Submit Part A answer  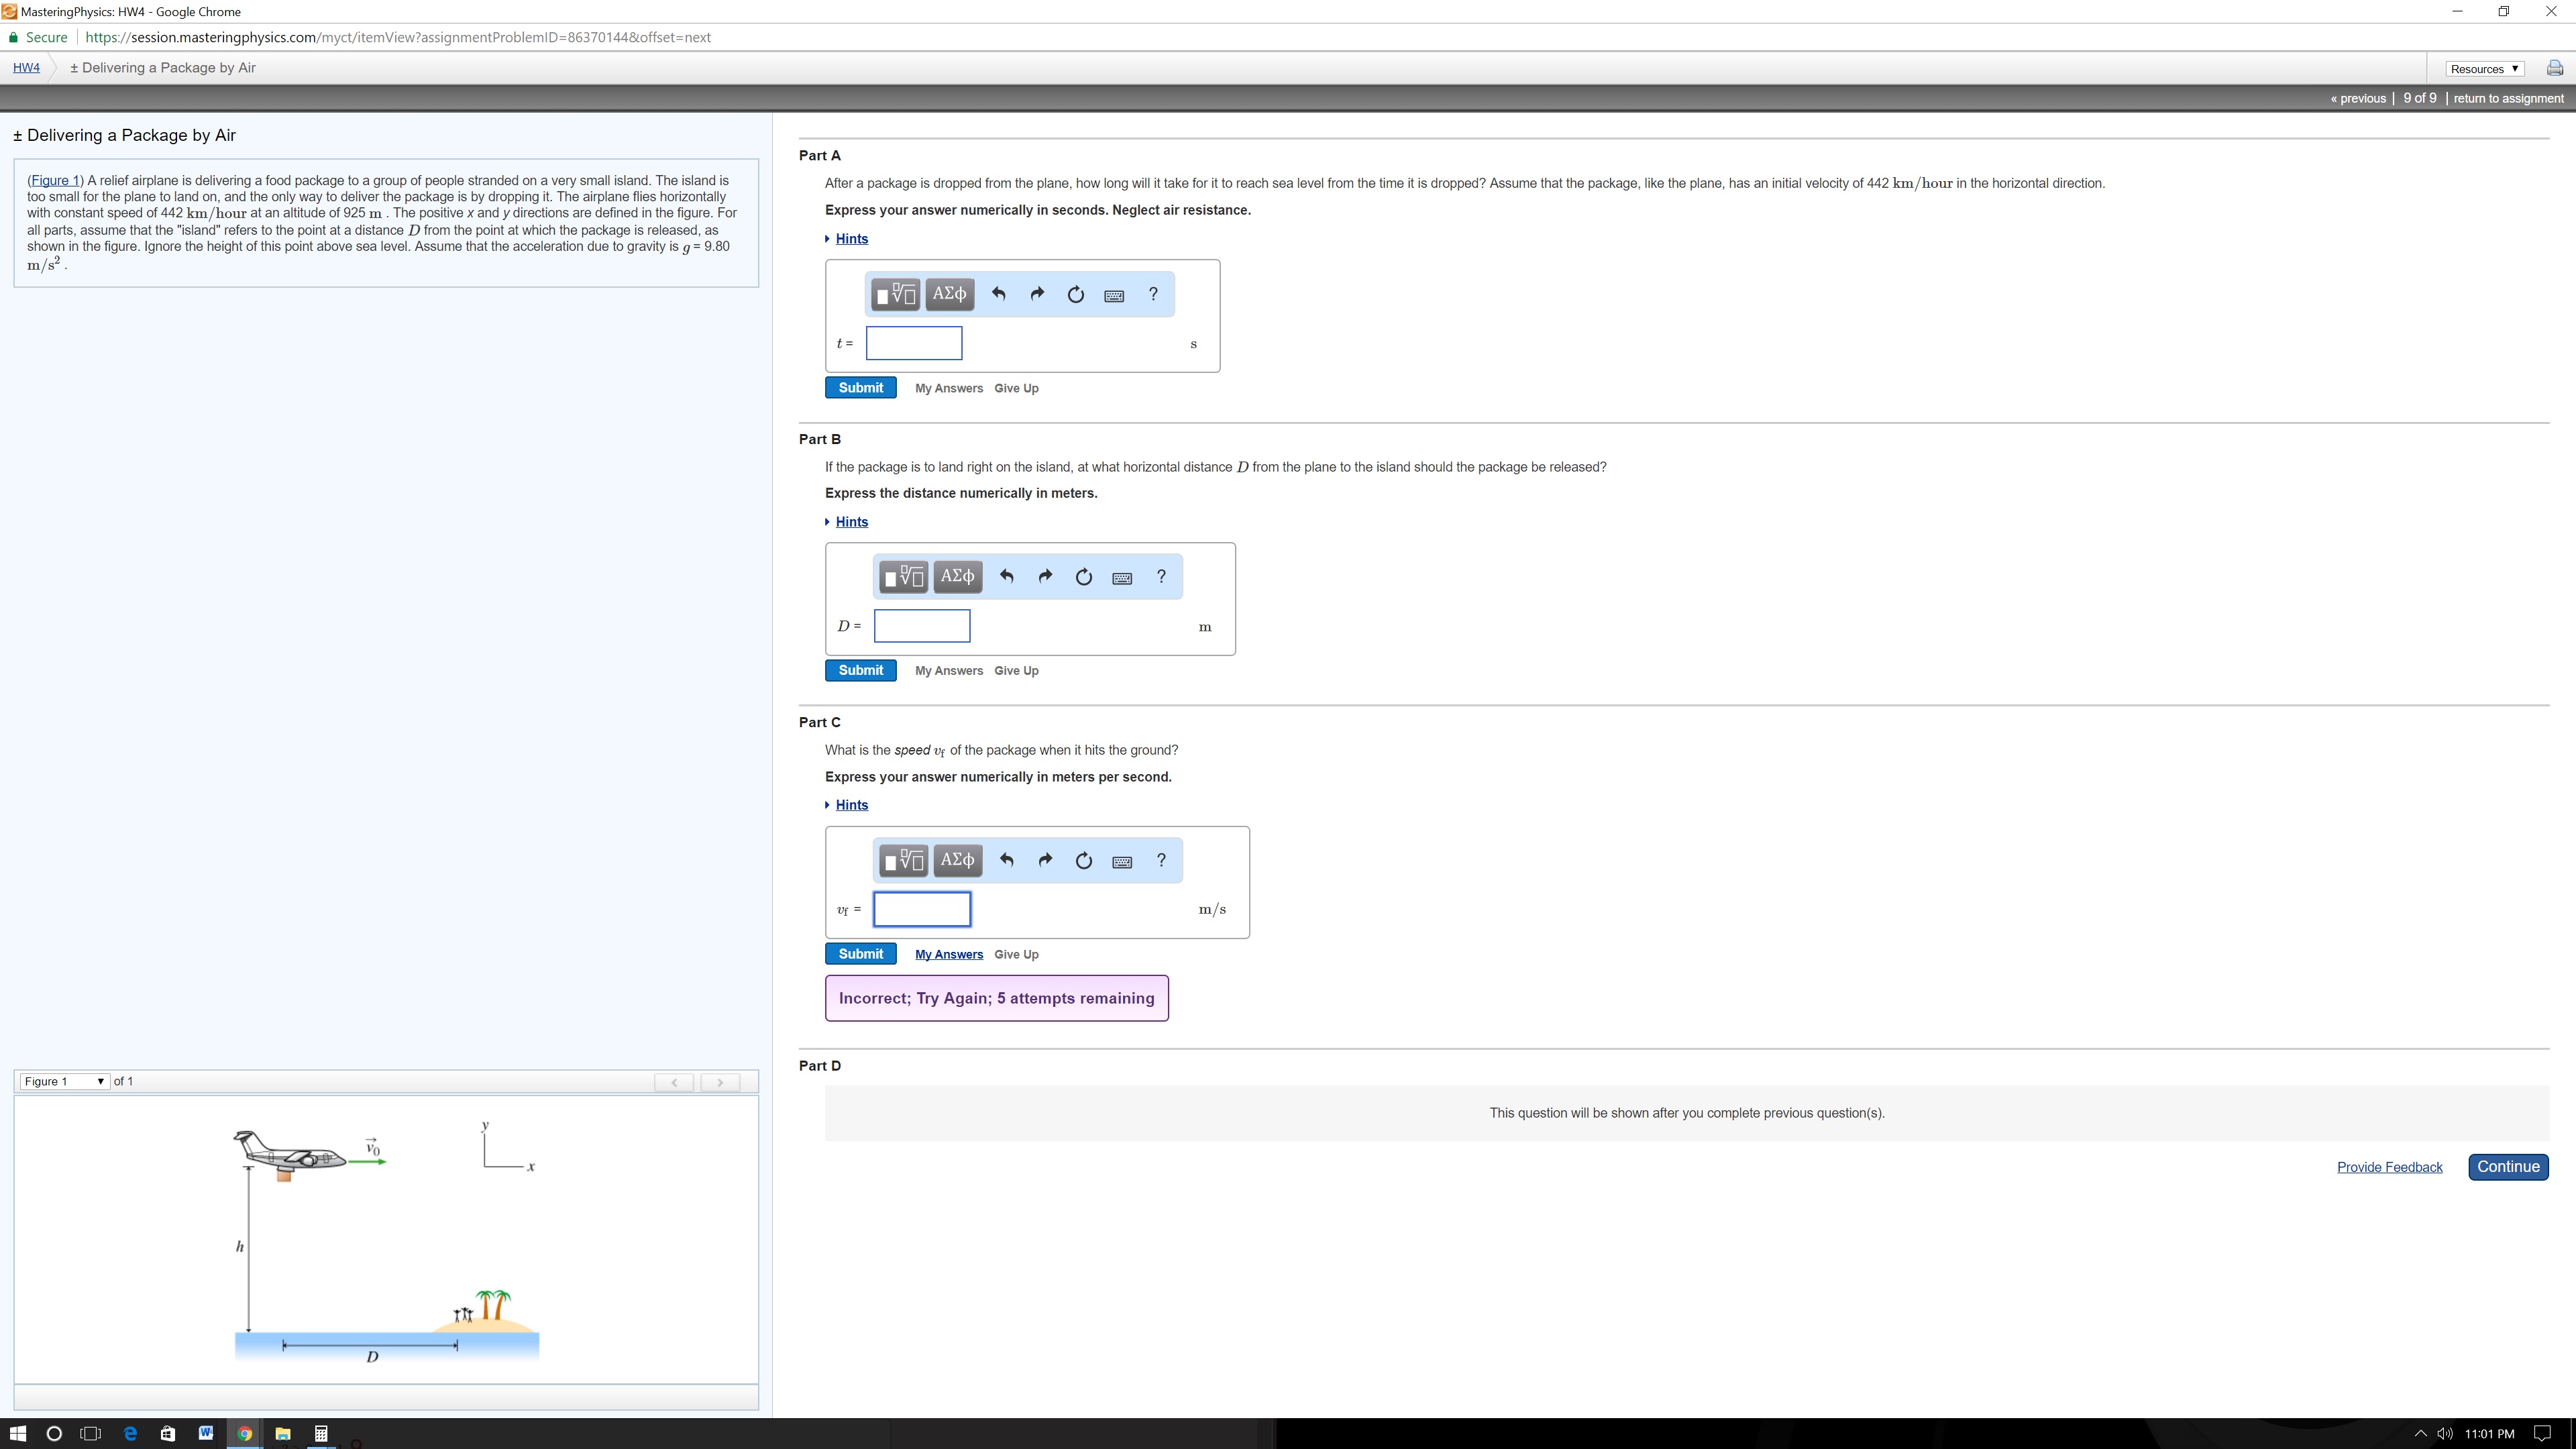860,388
